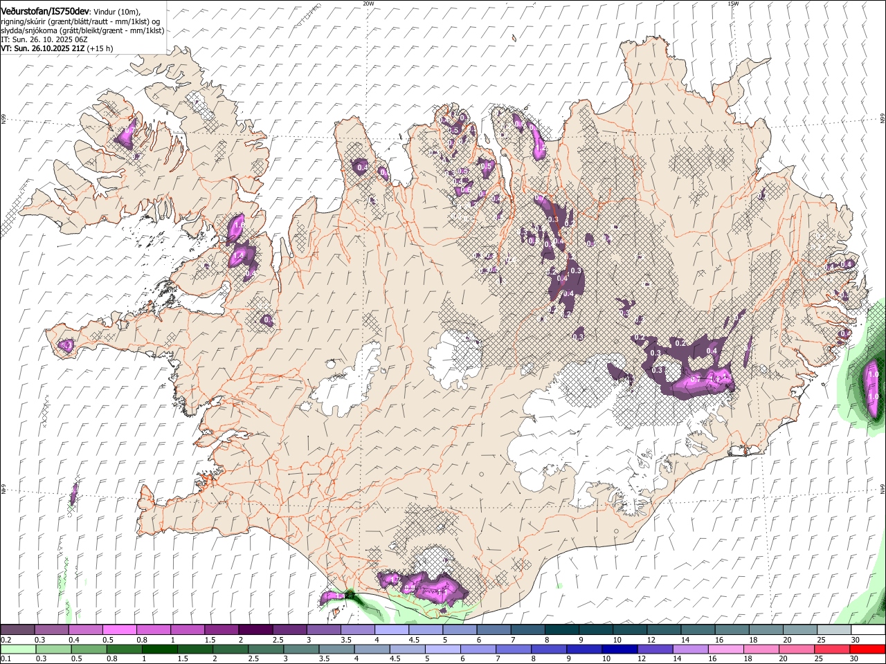Screen dimensions: 886x664
Task: Pick the lower legend swatch between 7 and 8
Action: point(514,649)
